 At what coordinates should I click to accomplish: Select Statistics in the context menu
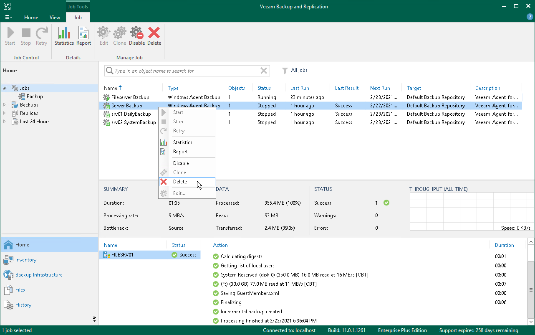(182, 142)
